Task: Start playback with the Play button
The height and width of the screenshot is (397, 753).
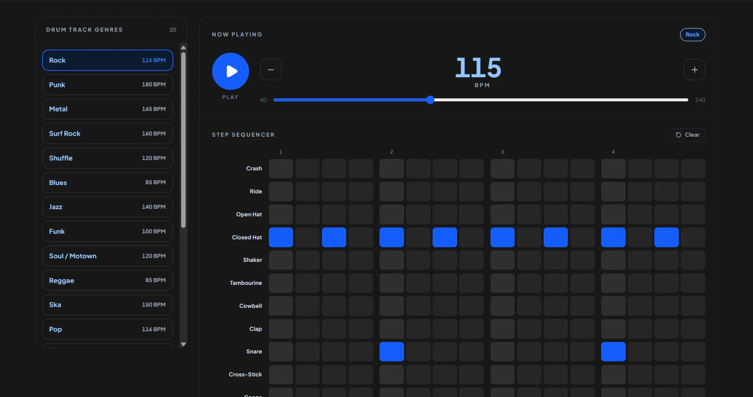Action: [230, 71]
